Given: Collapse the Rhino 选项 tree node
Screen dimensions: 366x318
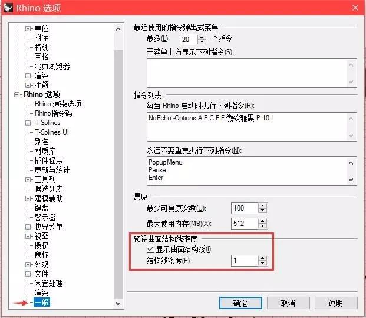Looking at the screenshot, I should pyautogui.click(x=17, y=94).
